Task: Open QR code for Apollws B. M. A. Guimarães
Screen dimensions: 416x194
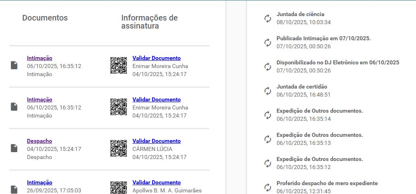Action: coord(118,188)
